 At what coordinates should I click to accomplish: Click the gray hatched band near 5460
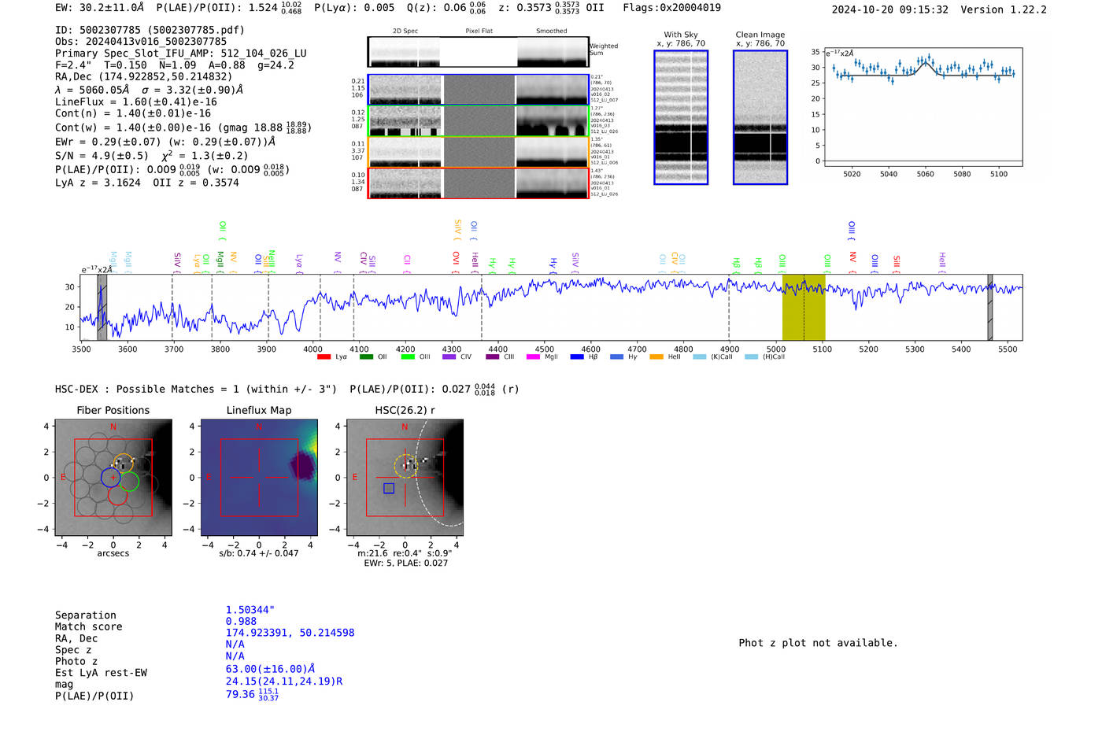pyautogui.click(x=990, y=308)
